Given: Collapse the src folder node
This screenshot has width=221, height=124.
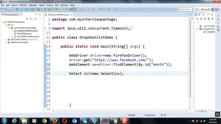Looking at the screenshot, I should click(x=6, y=25).
